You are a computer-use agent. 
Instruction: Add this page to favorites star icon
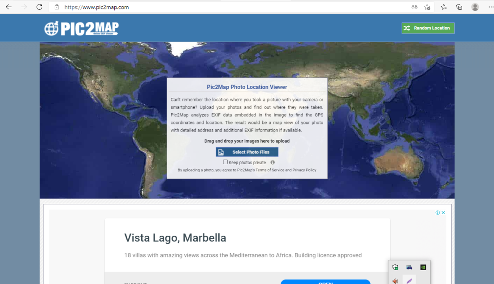coord(427,7)
